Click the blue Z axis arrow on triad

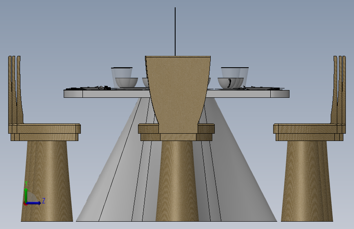pyautogui.click(x=34, y=203)
